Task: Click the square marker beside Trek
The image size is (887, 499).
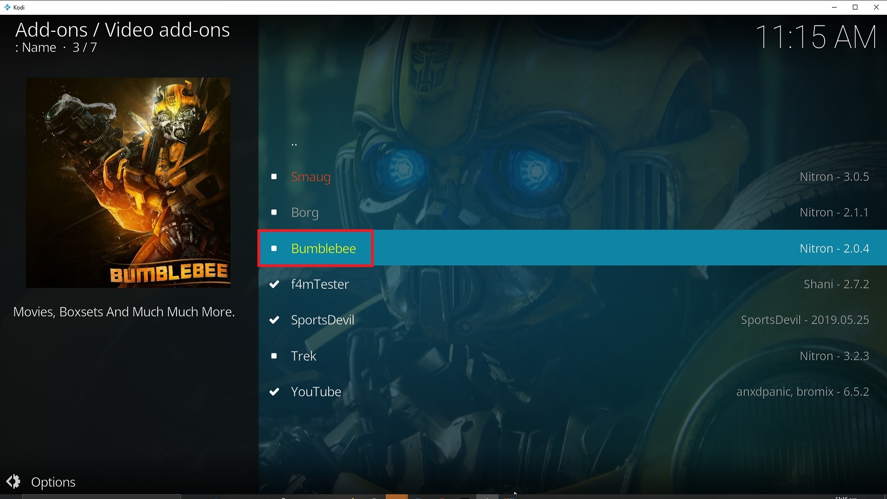Action: 274,356
